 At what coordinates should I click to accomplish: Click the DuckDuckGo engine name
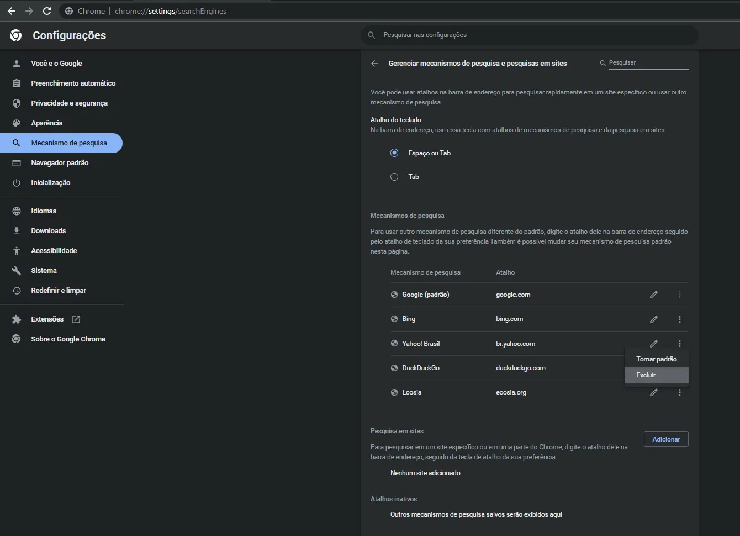coord(421,368)
